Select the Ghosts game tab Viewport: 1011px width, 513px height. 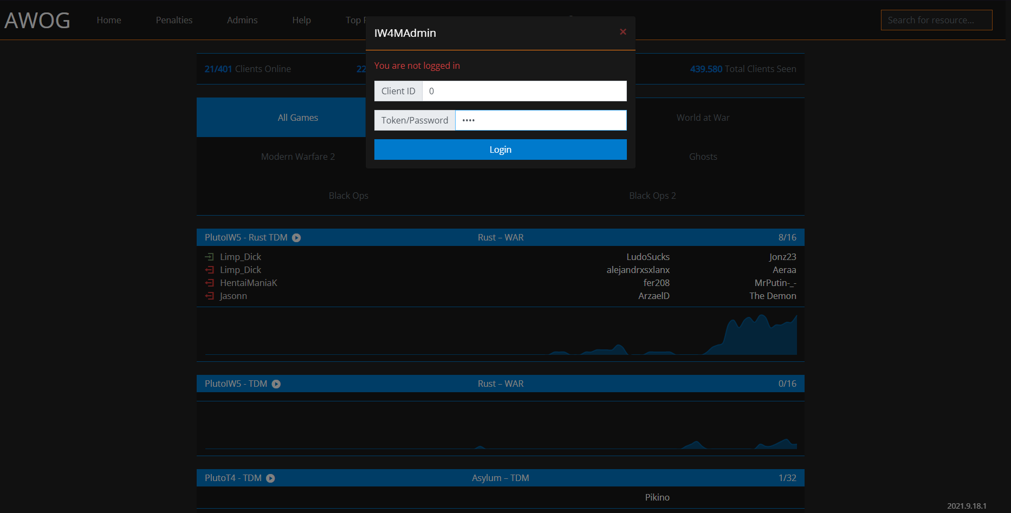click(703, 157)
